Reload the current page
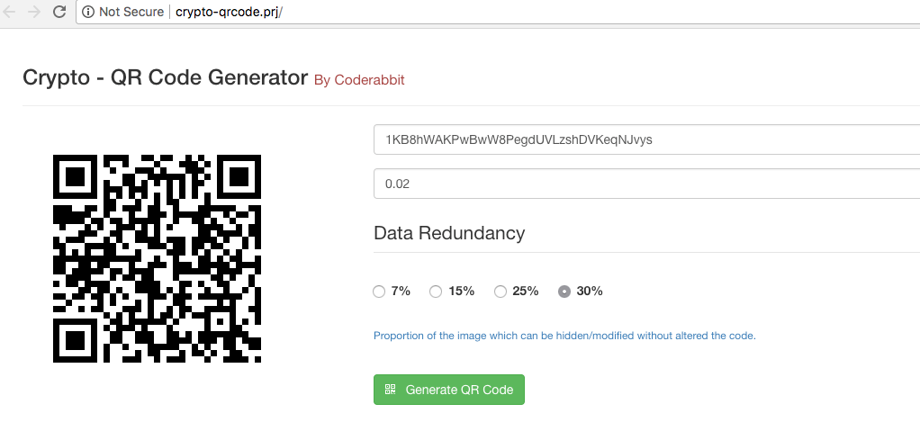This screenshot has height=440, width=920. (x=59, y=13)
